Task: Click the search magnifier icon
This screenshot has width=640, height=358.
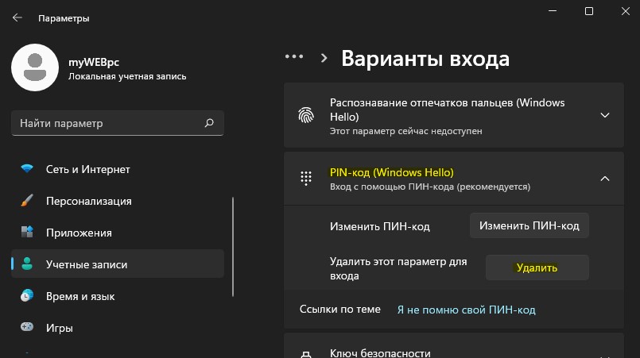Action: [209, 123]
